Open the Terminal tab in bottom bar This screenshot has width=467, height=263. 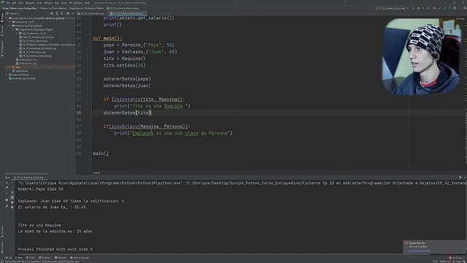click(61, 258)
